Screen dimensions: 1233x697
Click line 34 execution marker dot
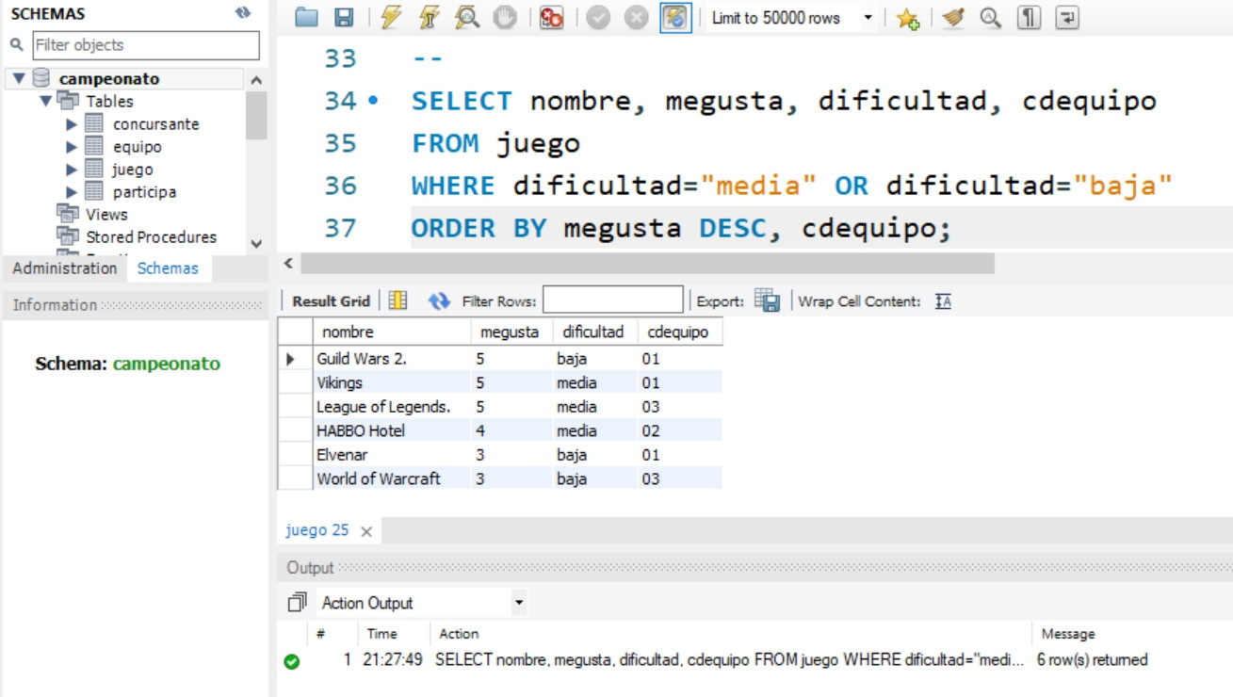coord(374,99)
